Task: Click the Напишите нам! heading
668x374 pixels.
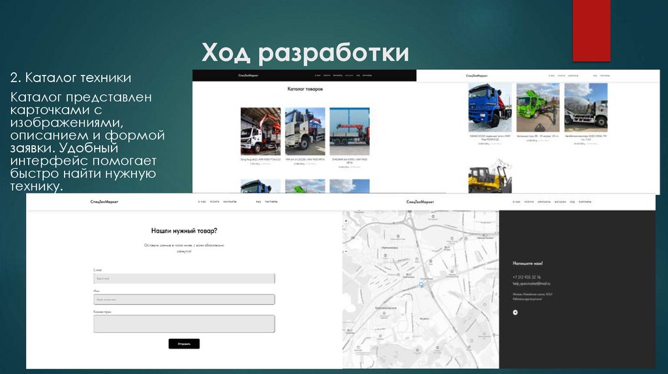Action: [527, 263]
